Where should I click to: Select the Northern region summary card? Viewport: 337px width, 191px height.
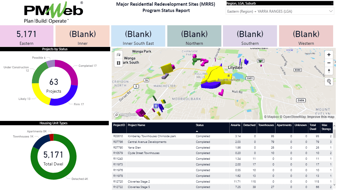click(x=194, y=35)
